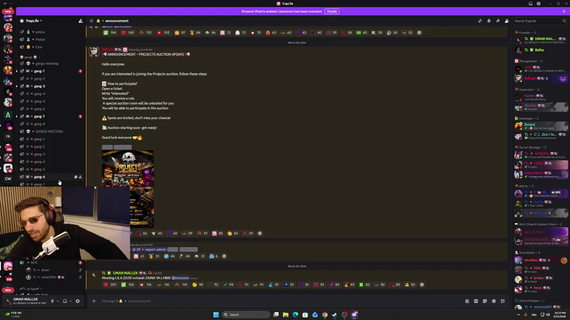Open the rs server icon
Screen dimensions: 570x320
pyautogui.click(x=8, y=136)
